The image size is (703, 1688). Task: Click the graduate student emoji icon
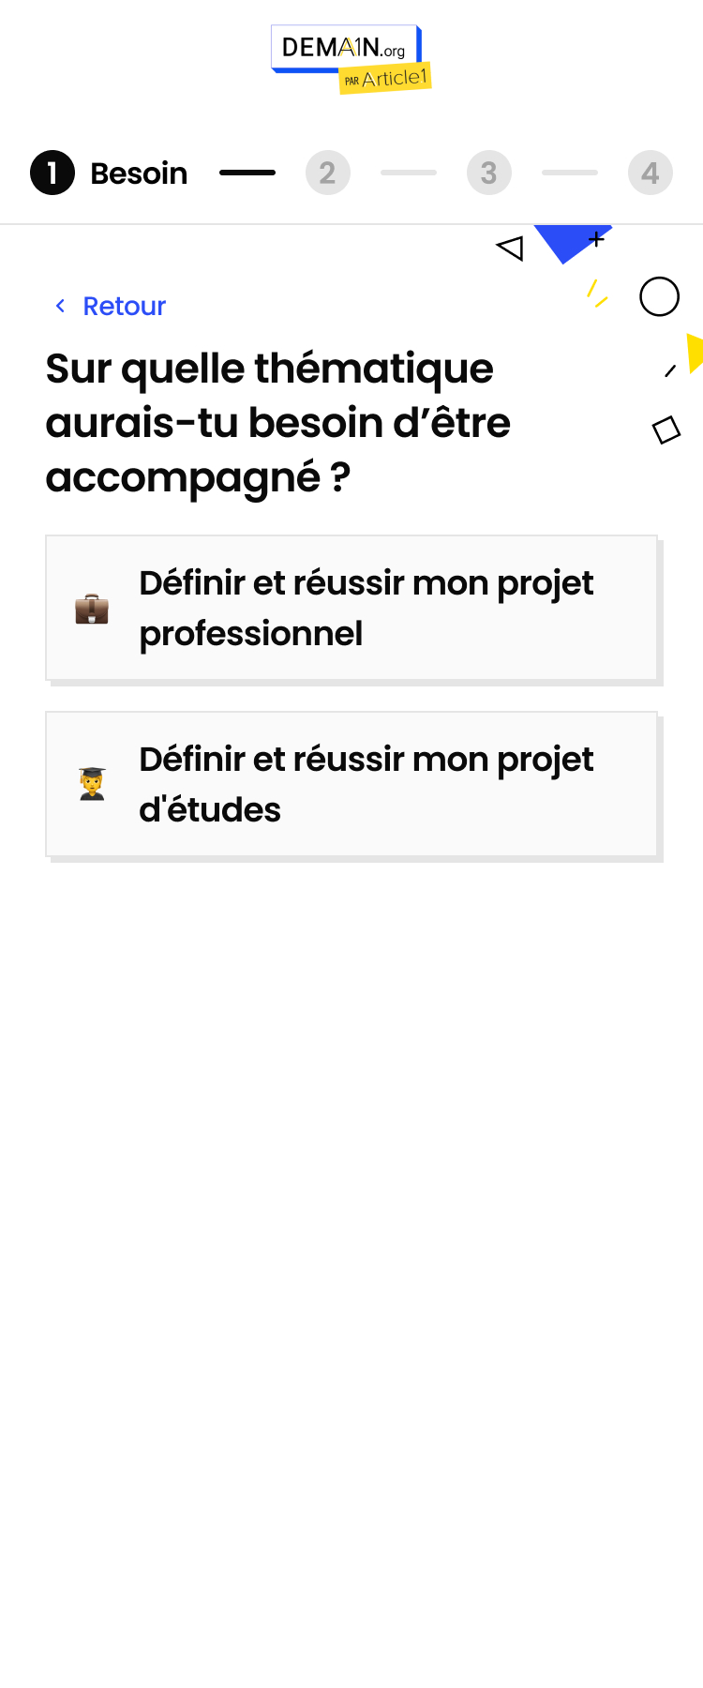(92, 784)
